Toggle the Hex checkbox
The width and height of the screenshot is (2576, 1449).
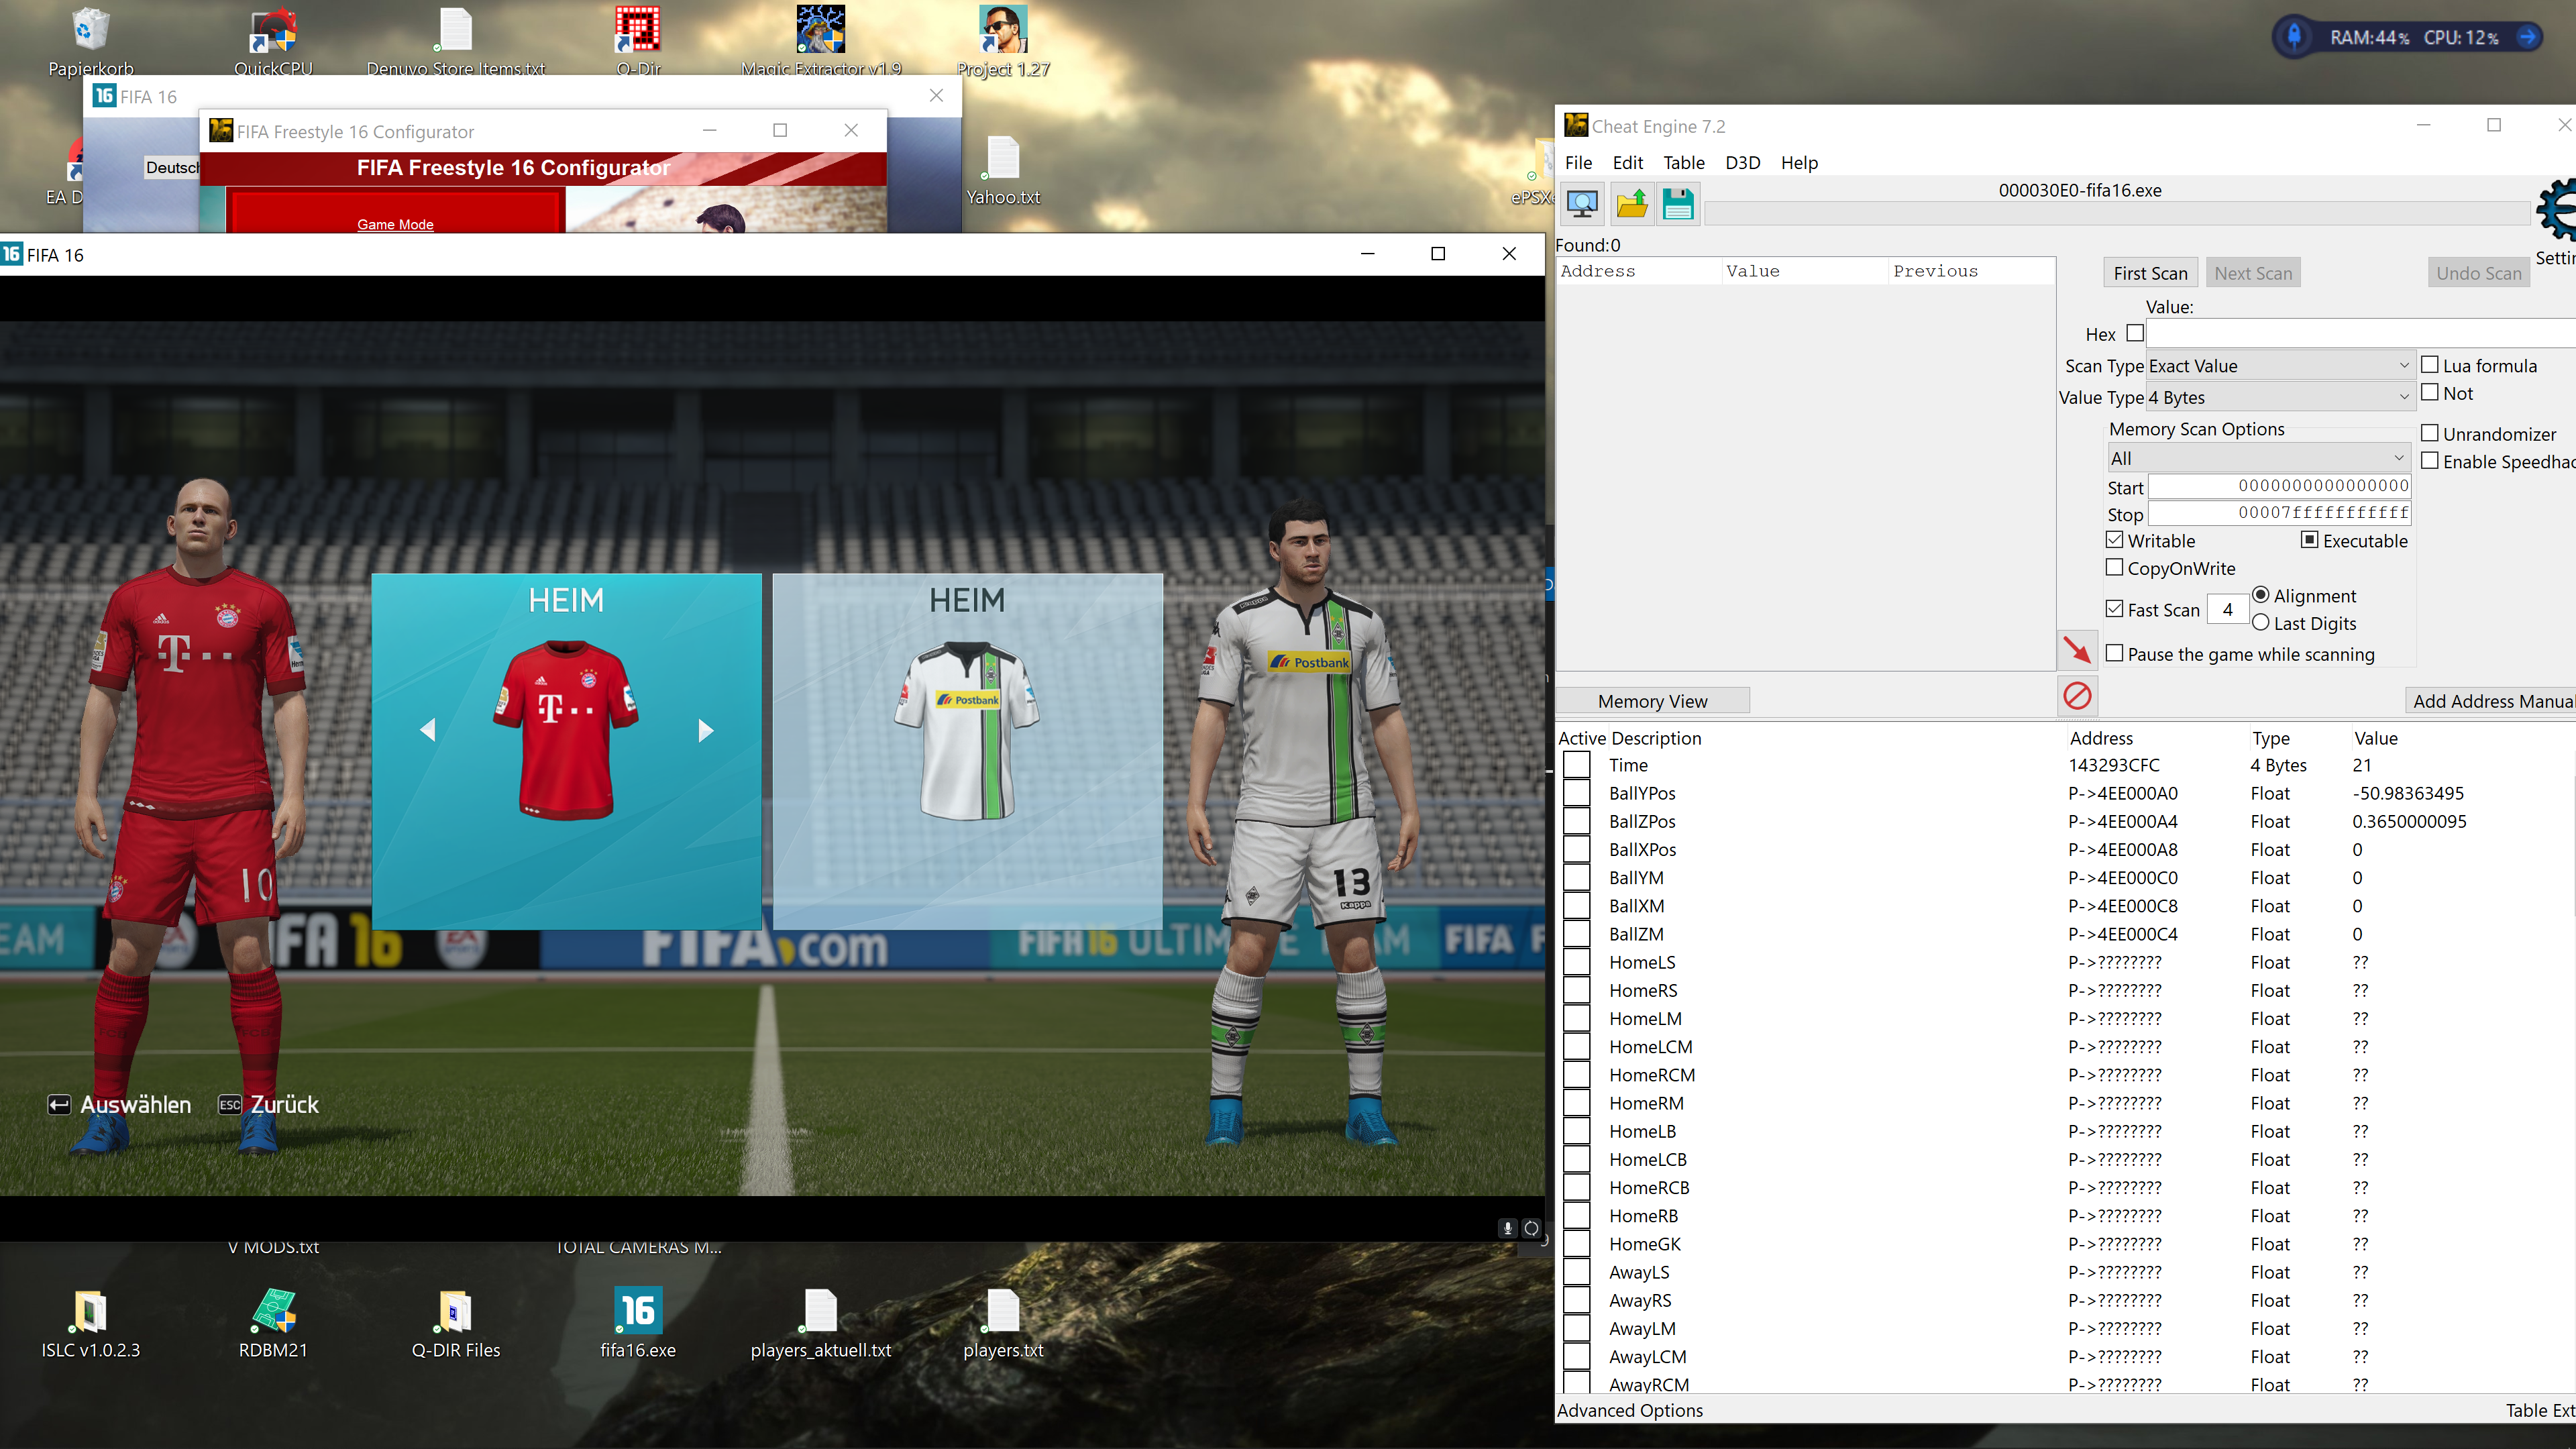pos(2135,333)
